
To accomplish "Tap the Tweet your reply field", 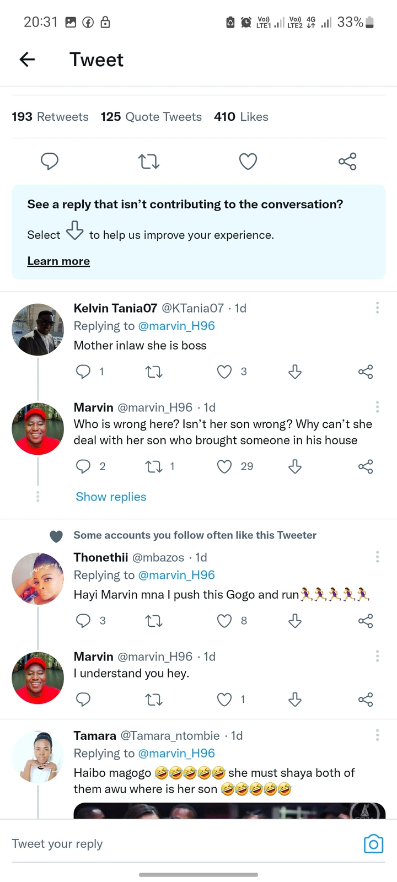I will coord(165,843).
